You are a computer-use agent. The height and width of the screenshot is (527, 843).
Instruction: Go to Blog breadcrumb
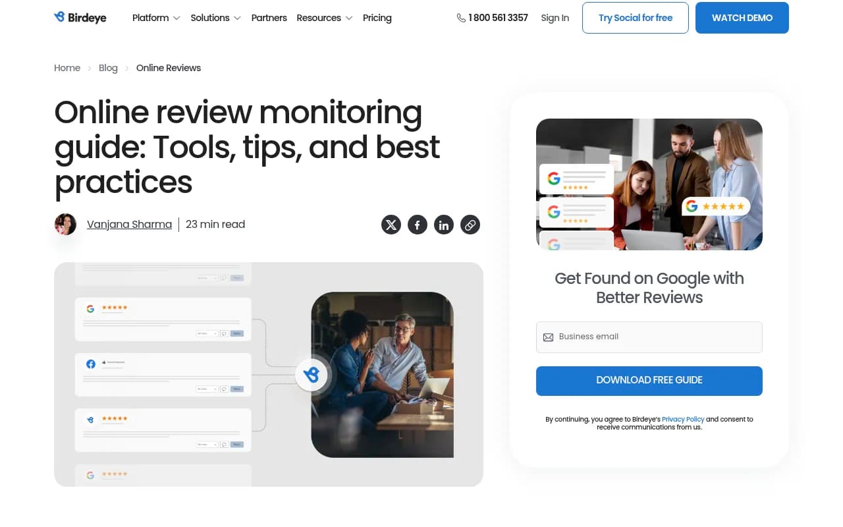pos(108,68)
